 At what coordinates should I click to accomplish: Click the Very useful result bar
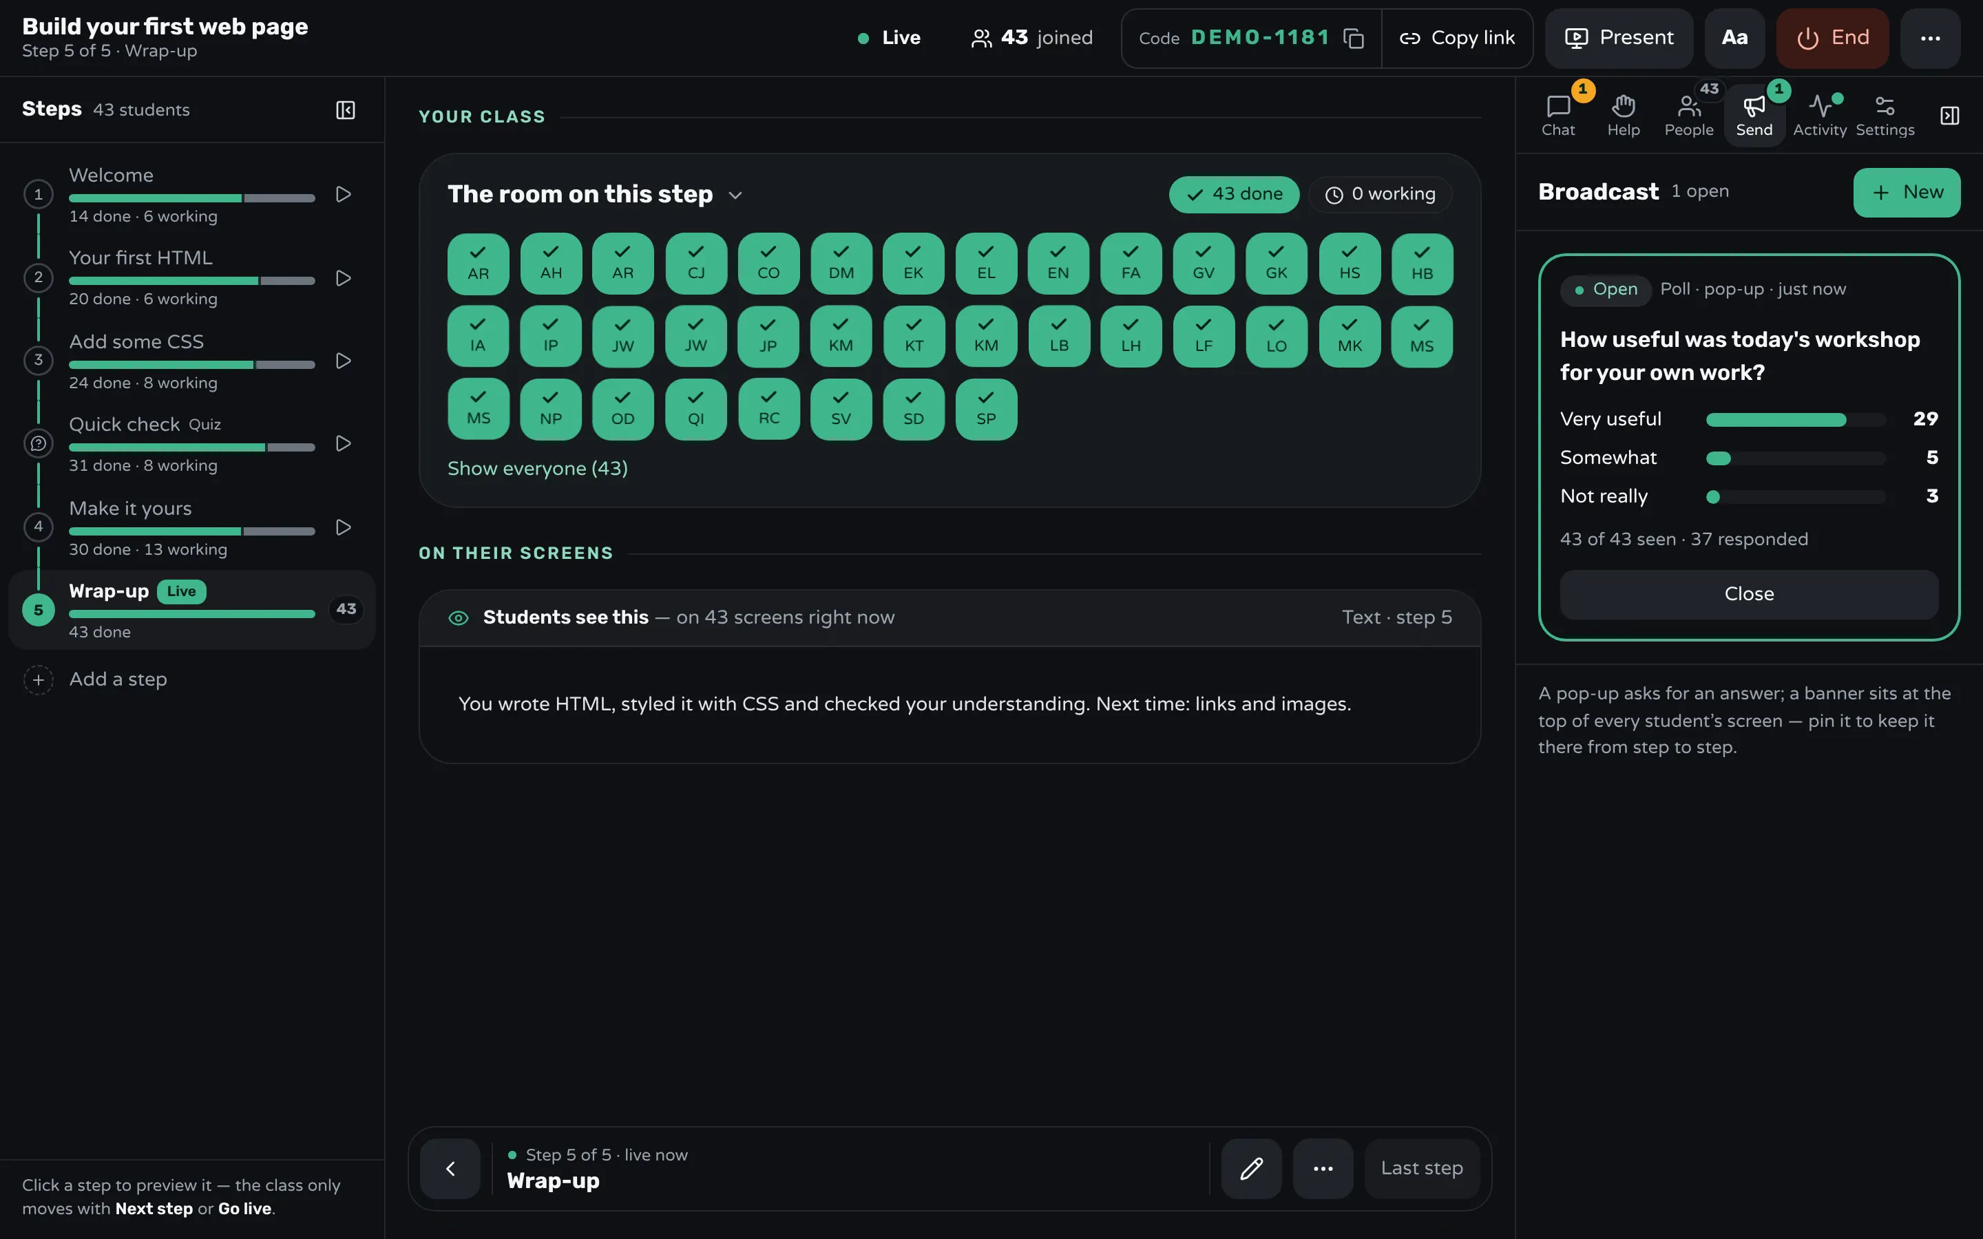pos(1796,420)
